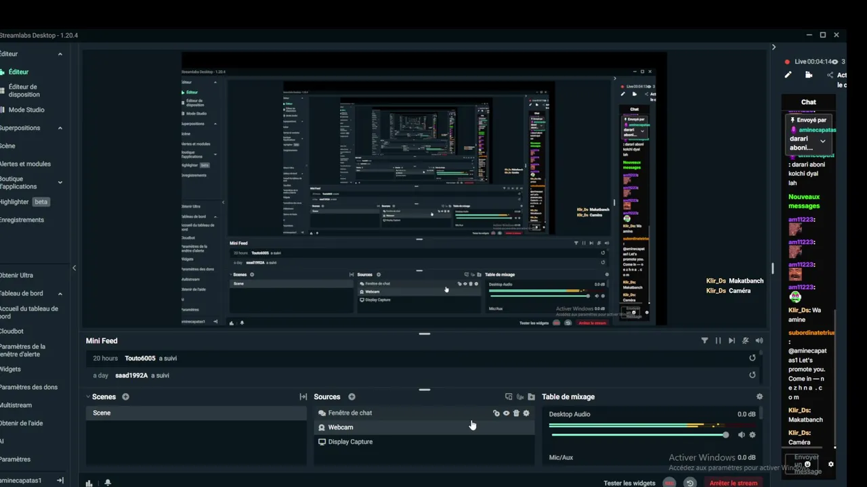The width and height of the screenshot is (867, 487).
Task: Open the Scène overlays menu item
Action: click(x=7, y=146)
